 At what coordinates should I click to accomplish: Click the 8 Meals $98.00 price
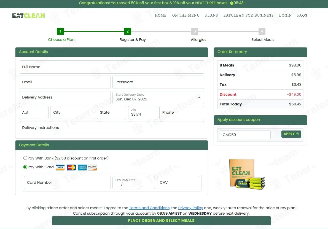[x=295, y=65]
